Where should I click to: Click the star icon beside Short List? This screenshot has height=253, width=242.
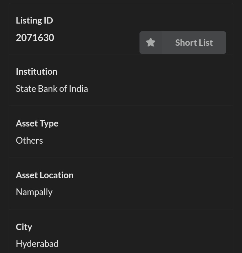coord(151,43)
